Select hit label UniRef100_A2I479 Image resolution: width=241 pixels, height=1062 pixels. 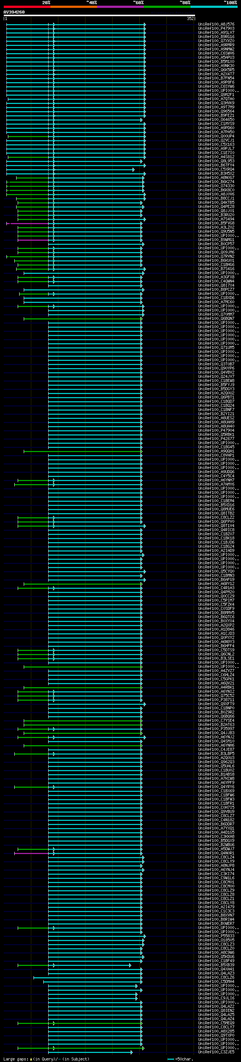click(x=216, y=906)
